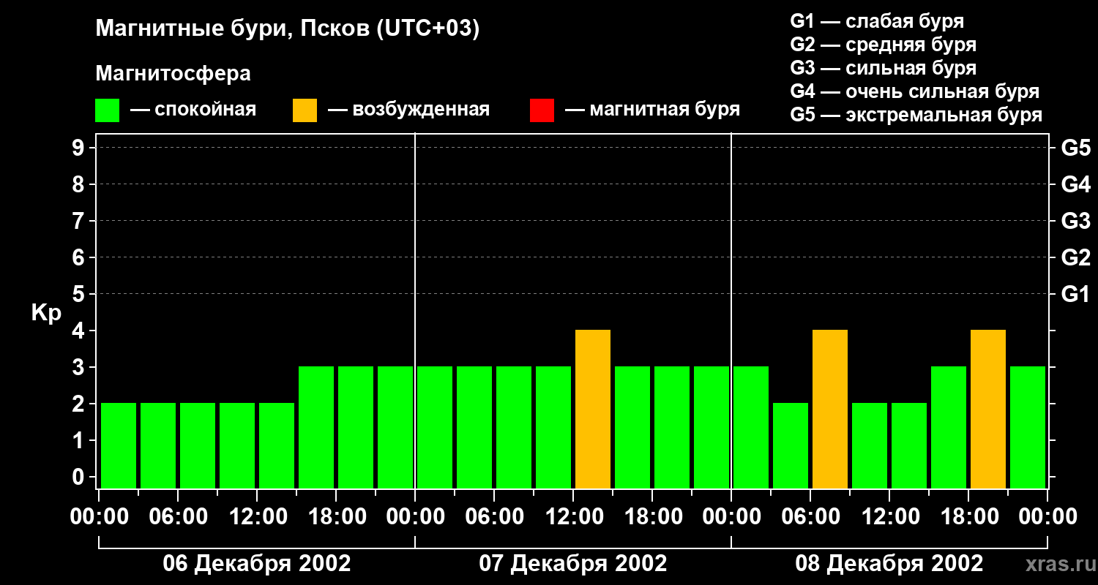Click the '06 Декабря 2002' date label
The width and height of the screenshot is (1098, 585).
pyautogui.click(x=256, y=564)
